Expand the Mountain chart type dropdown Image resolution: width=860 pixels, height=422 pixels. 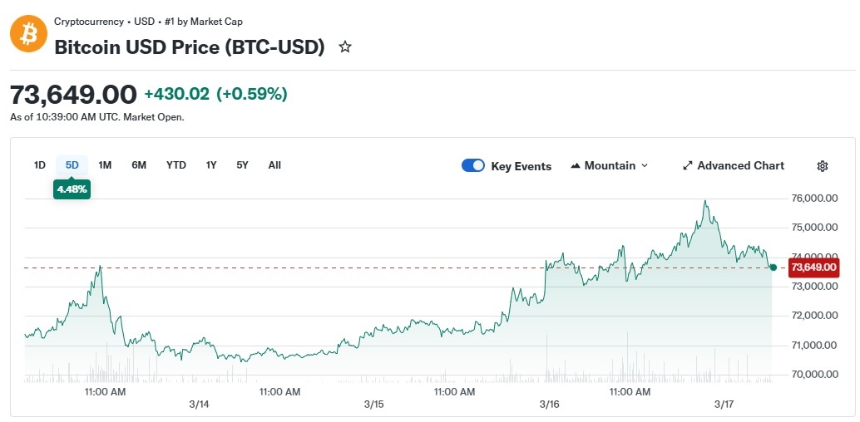[x=645, y=166]
